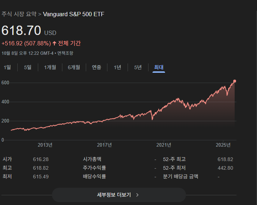Image resolution: width=257 pixels, height=205 pixels.
Task: Click the 배당수익률 label
Action: tap(94, 177)
